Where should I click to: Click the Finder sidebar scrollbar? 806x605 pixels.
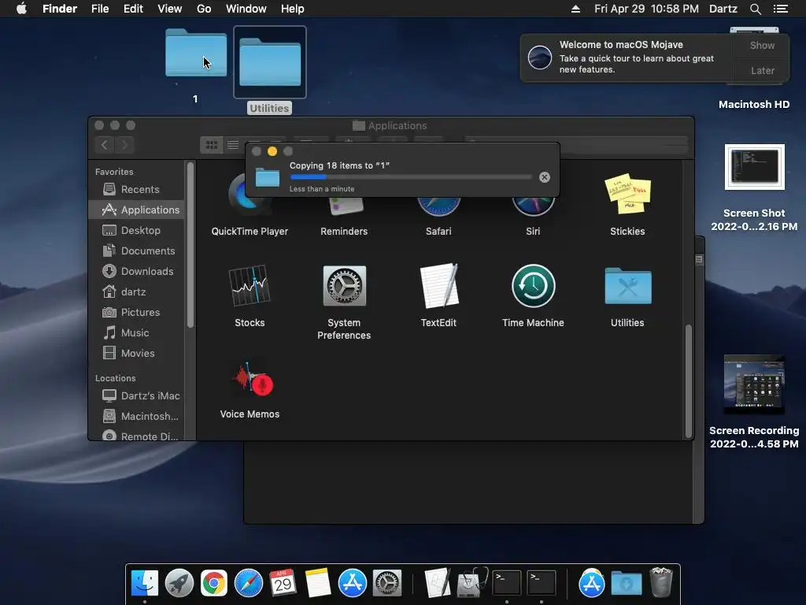pyautogui.click(x=190, y=245)
